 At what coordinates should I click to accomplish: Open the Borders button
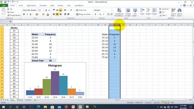(37, 14)
